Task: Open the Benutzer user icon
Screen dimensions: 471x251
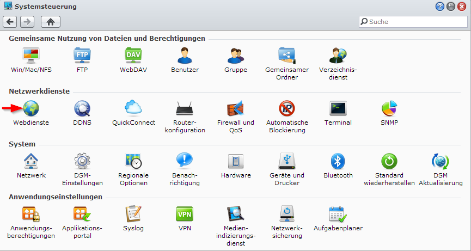Action: point(185,56)
